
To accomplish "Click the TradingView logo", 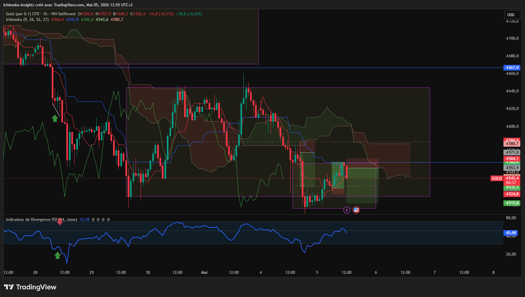I will 30,287.
